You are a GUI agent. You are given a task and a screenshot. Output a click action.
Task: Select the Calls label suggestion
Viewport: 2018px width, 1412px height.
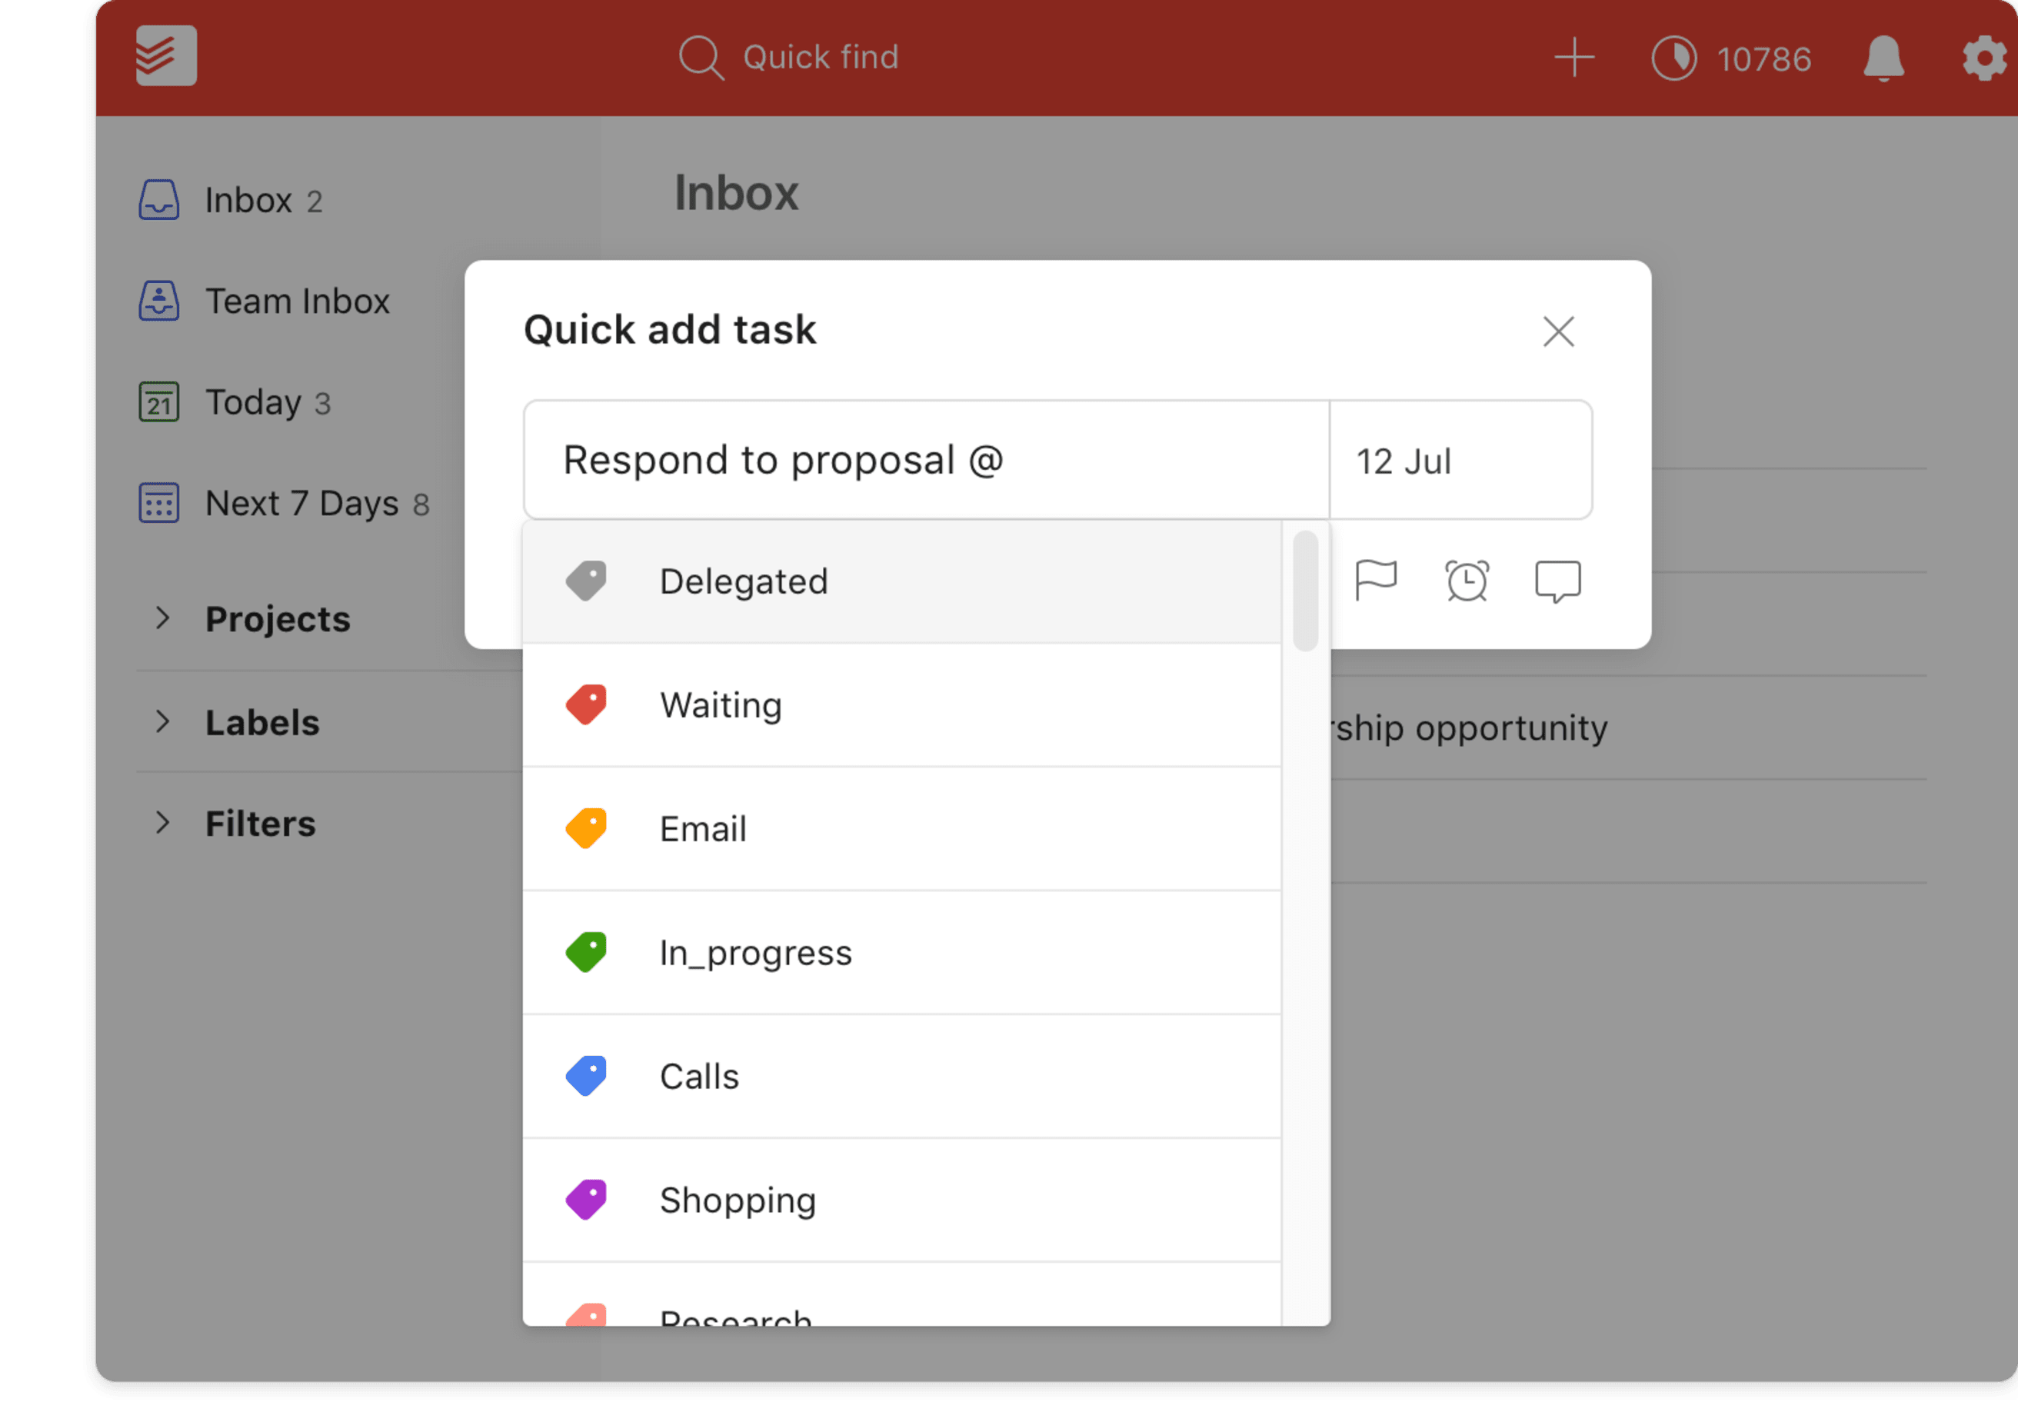click(x=902, y=1077)
